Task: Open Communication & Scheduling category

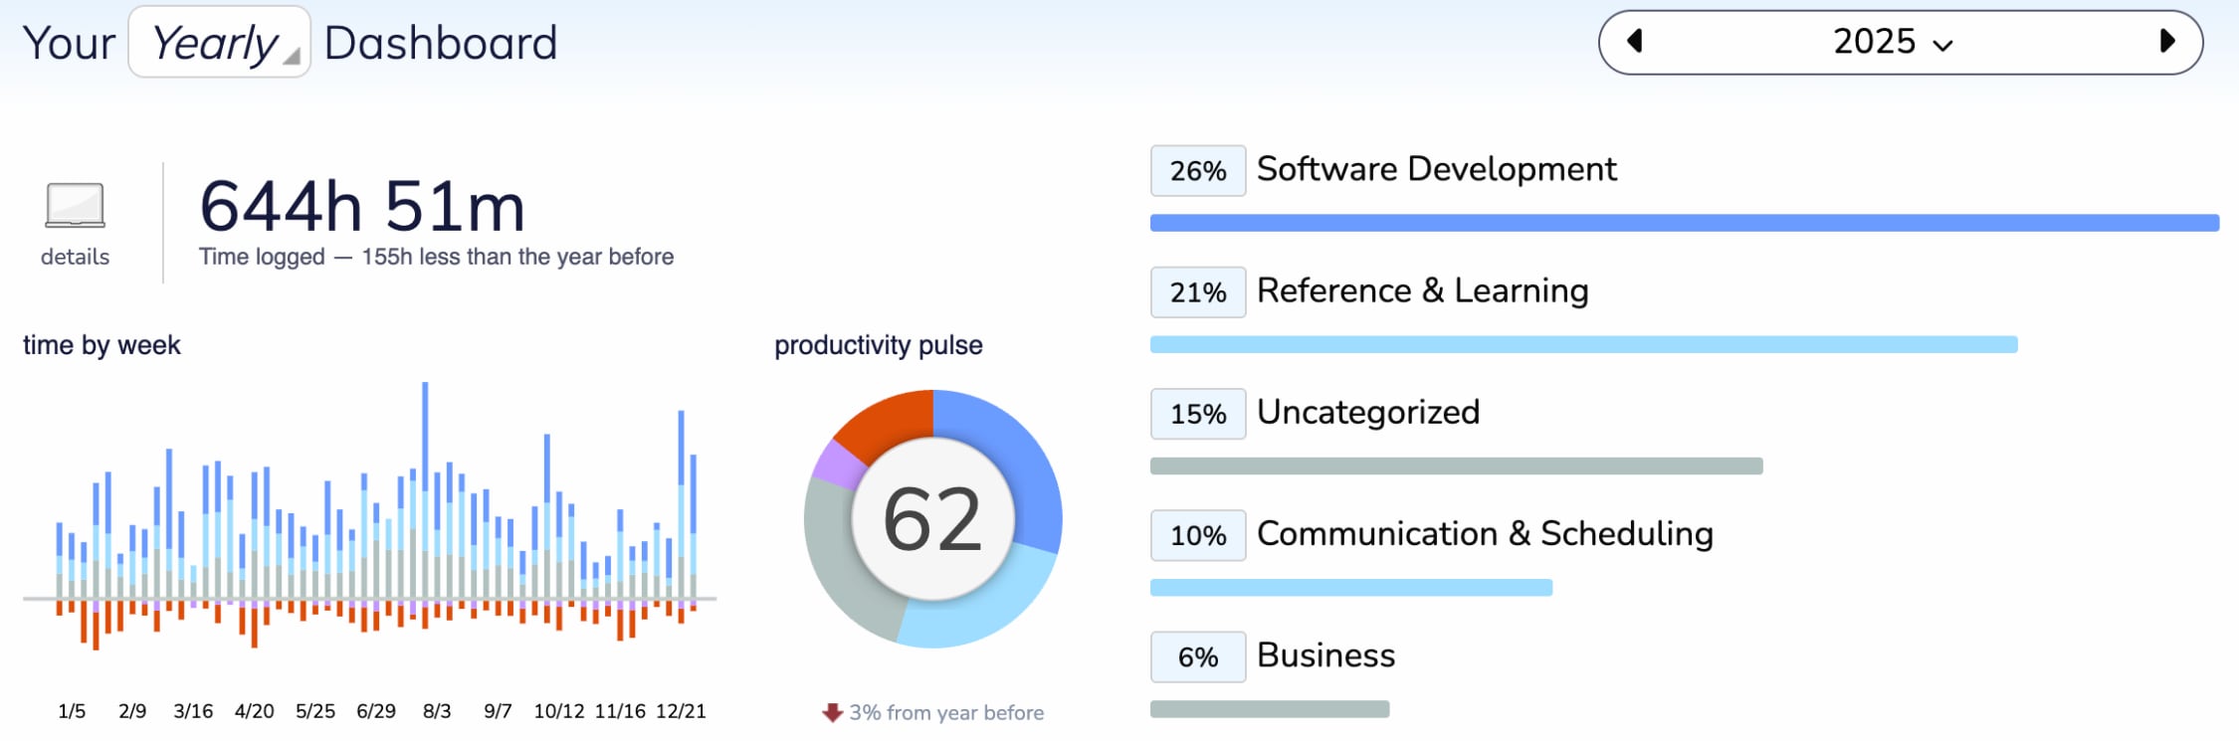Action: tap(1485, 534)
